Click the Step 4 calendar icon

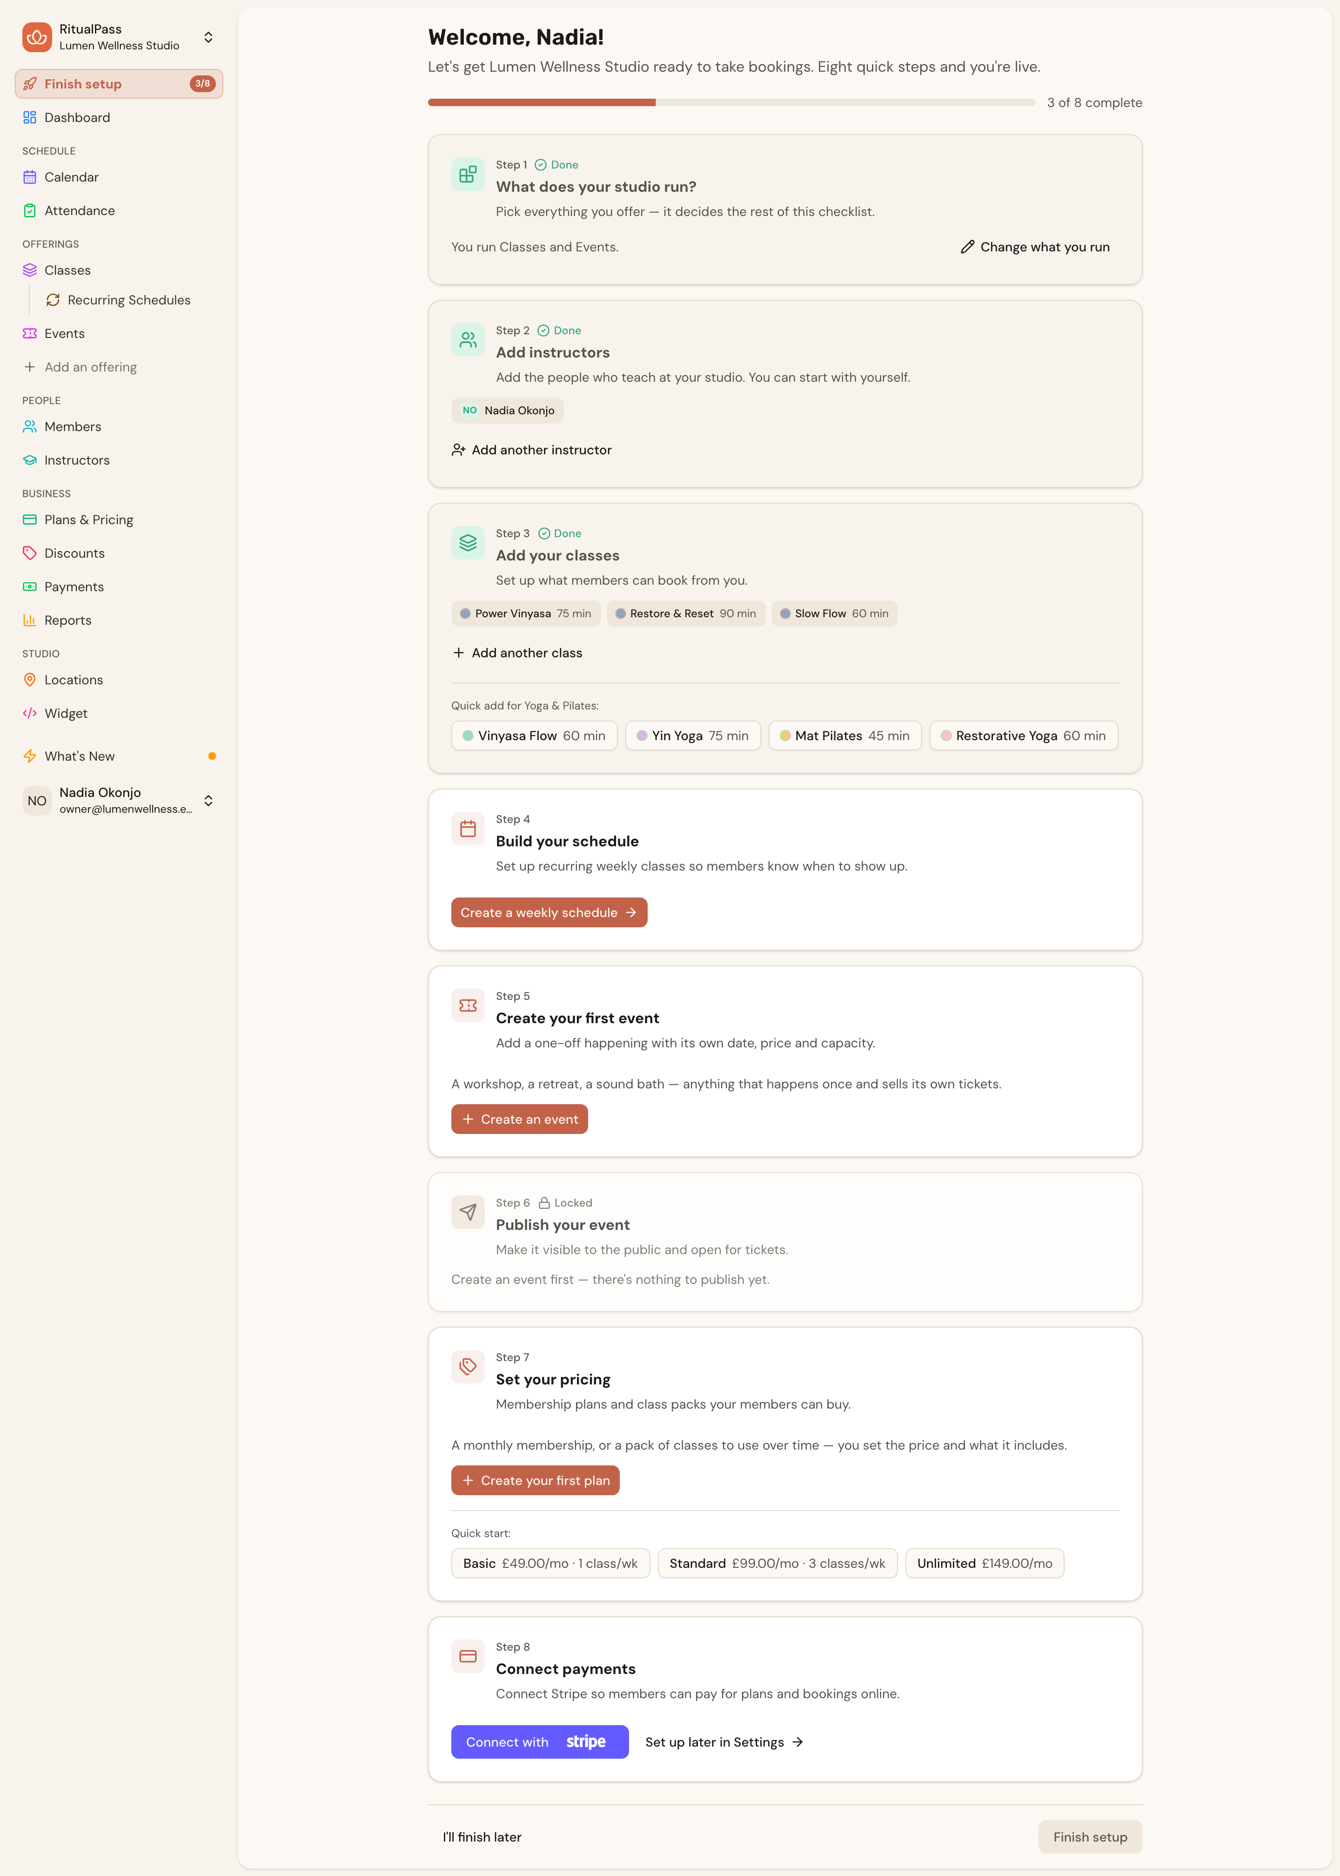(x=468, y=829)
